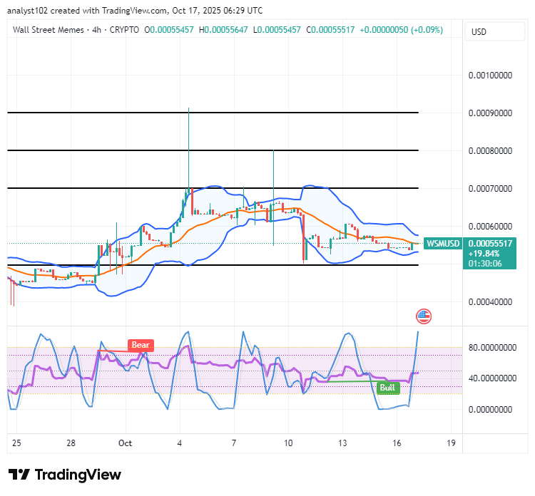Viewport: 535px width, 496px height.
Task: Click the 0.00080000 price axis label
Action: pyautogui.click(x=490, y=150)
